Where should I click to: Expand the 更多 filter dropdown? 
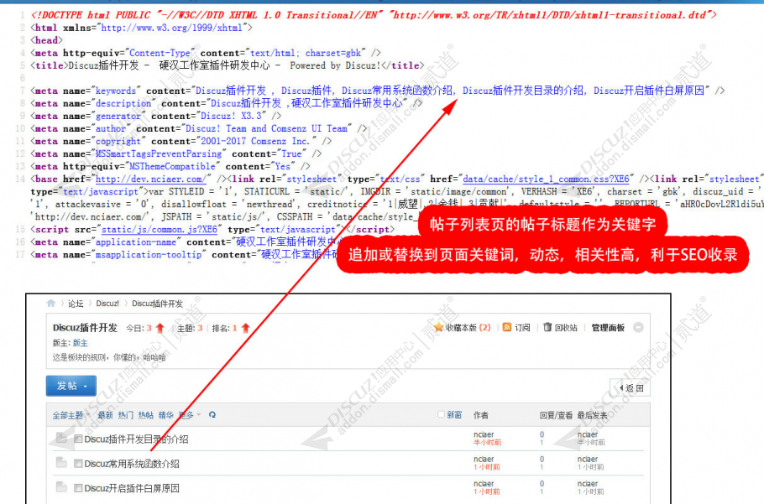[x=190, y=415]
